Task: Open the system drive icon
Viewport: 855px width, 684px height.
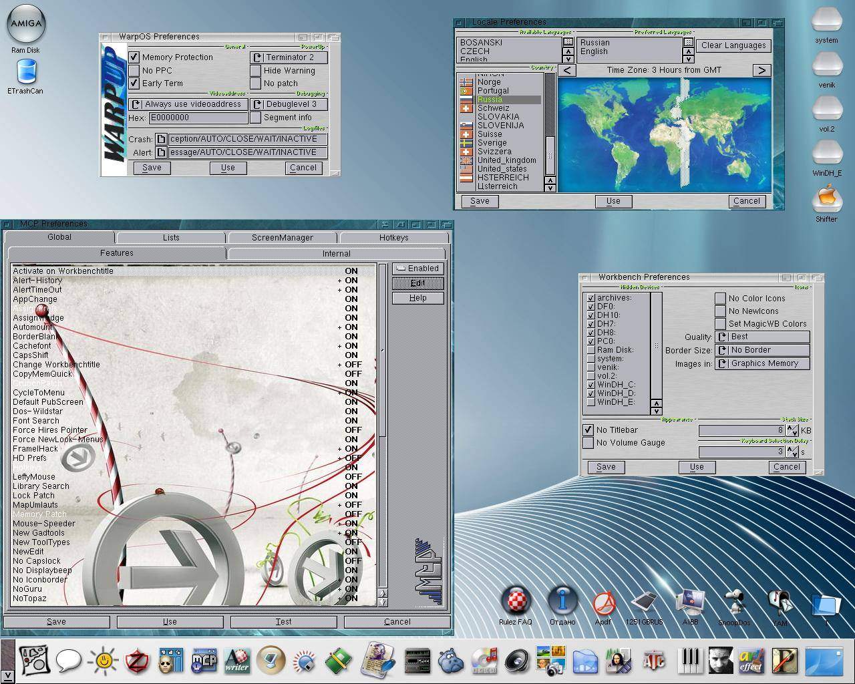Action: click(826, 20)
